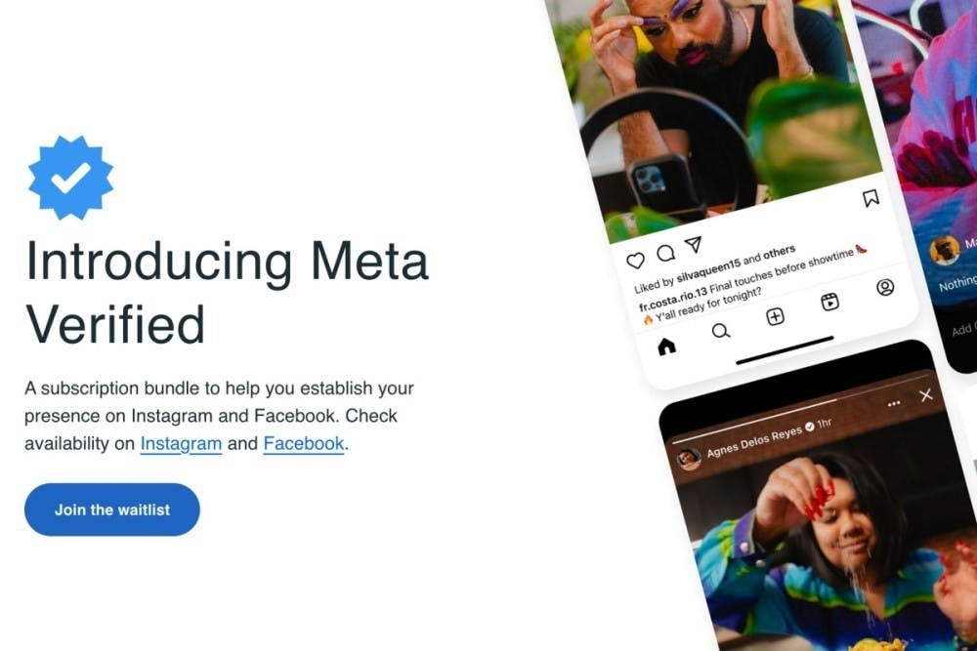The height and width of the screenshot is (651, 977).
Task: Click the Join the waitlist button
Action: click(x=112, y=509)
